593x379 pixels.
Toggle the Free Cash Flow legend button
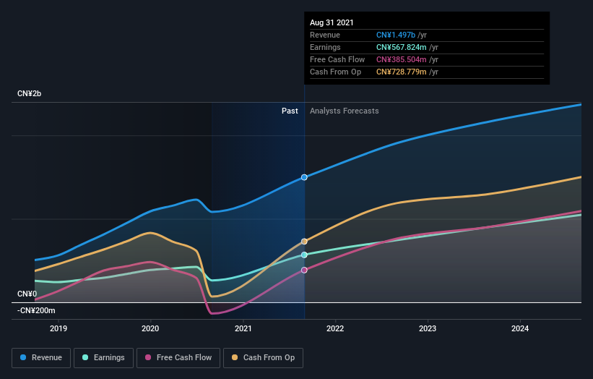pos(178,358)
